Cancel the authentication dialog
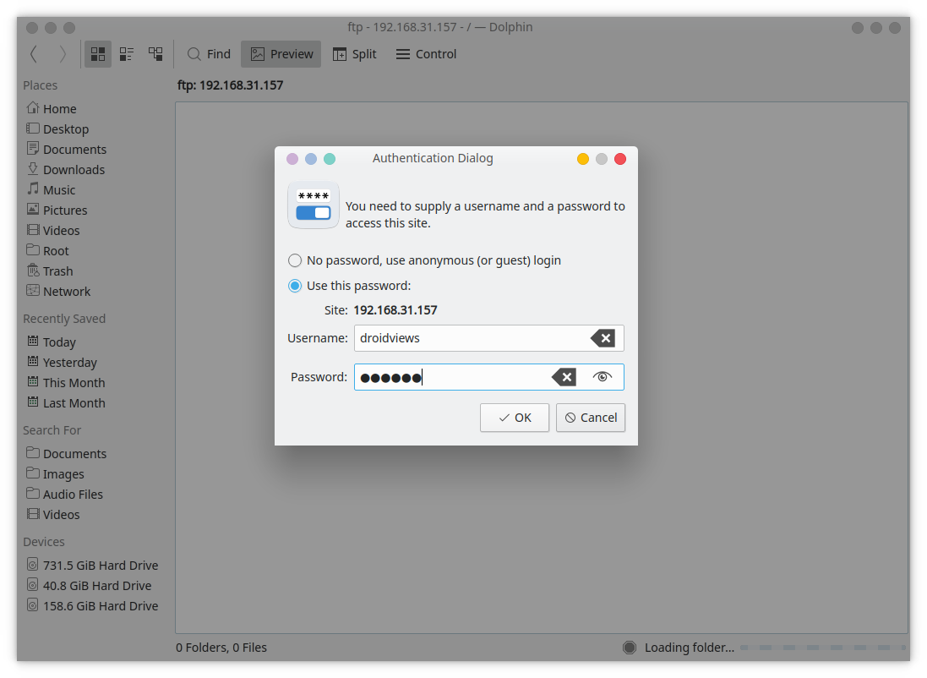 click(x=591, y=418)
